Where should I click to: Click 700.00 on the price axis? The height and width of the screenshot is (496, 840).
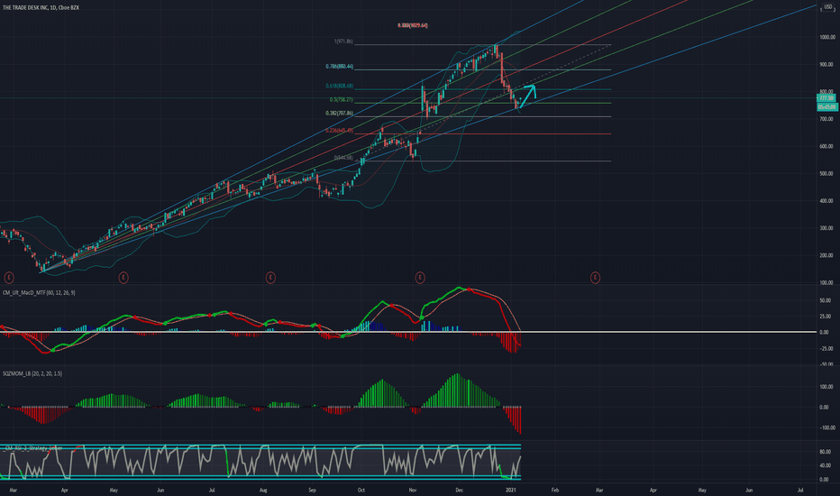pos(826,119)
